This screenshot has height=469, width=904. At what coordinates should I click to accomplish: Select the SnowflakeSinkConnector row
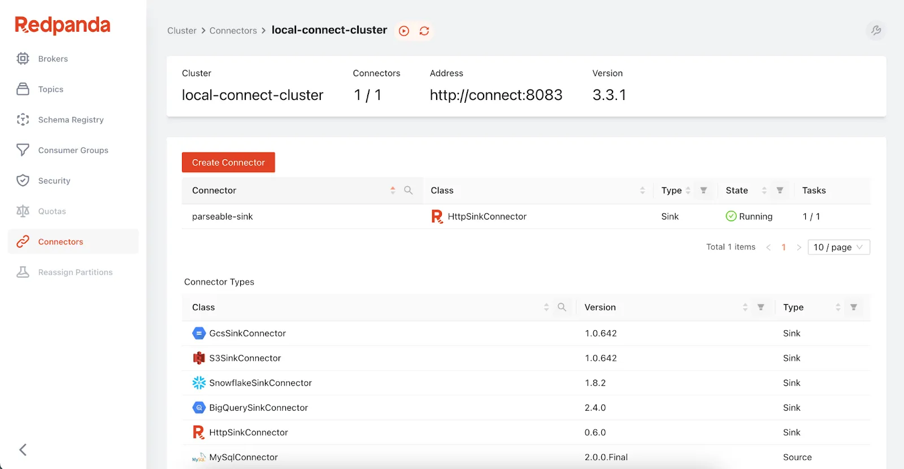point(526,383)
